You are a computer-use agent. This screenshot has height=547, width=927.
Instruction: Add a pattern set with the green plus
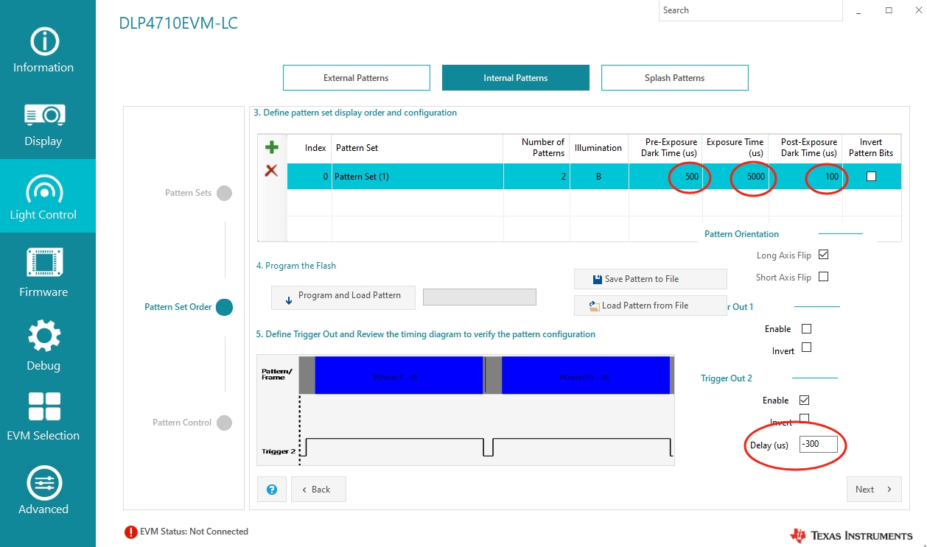pos(271,147)
